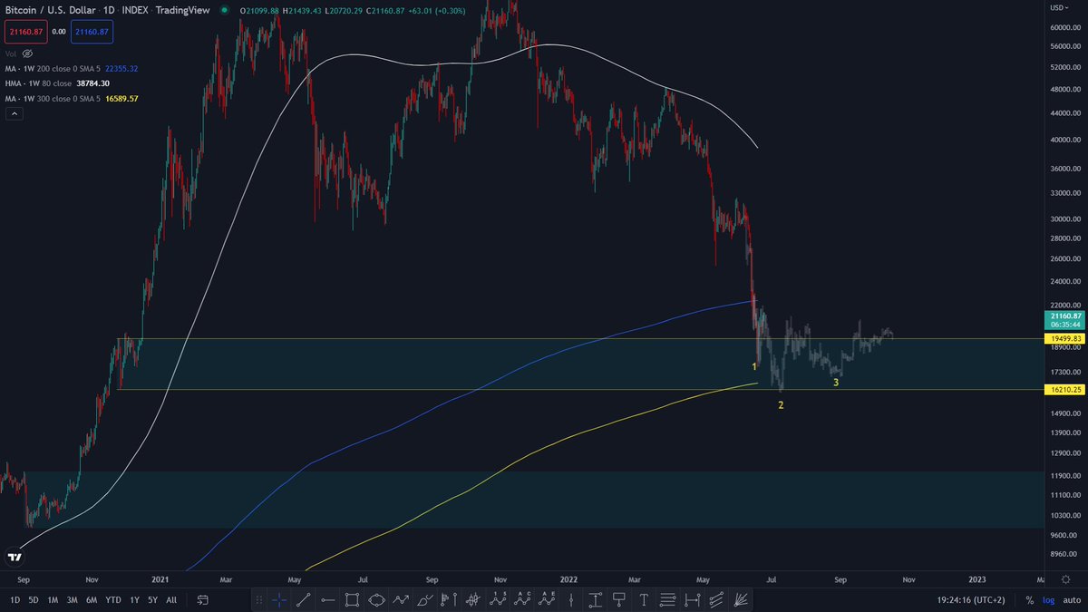Click the yellow label 3 on chart
The image size is (1088, 612).
[x=836, y=383]
